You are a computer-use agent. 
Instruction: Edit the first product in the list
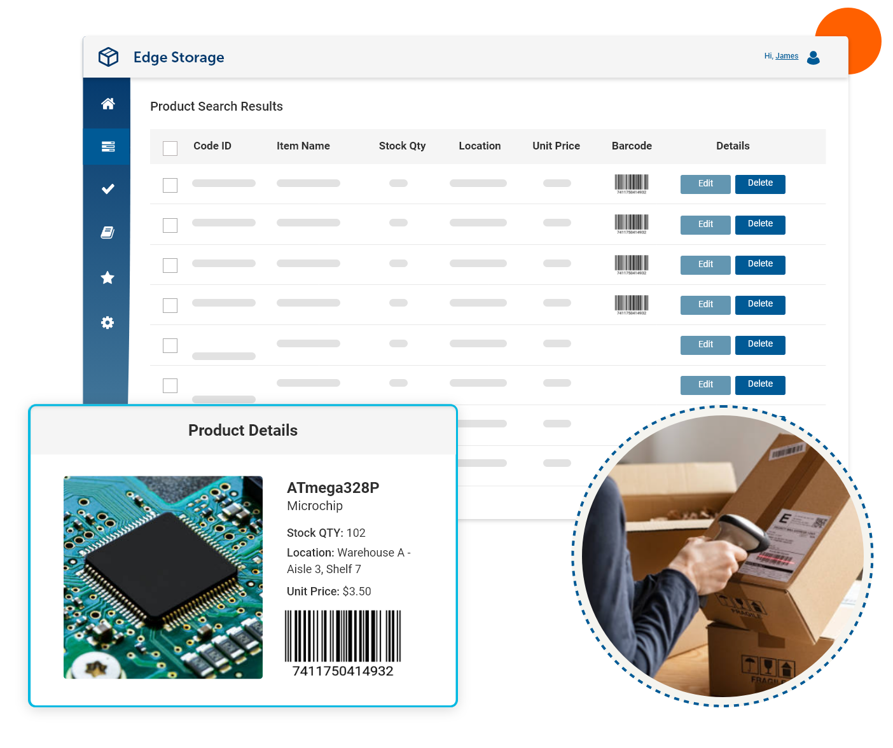705,184
